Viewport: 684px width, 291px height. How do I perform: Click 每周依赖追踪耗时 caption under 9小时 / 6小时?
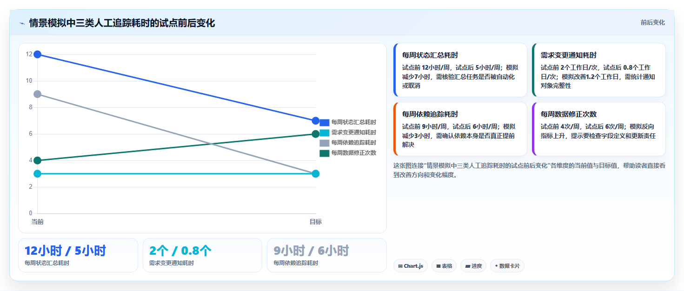coord(296,263)
